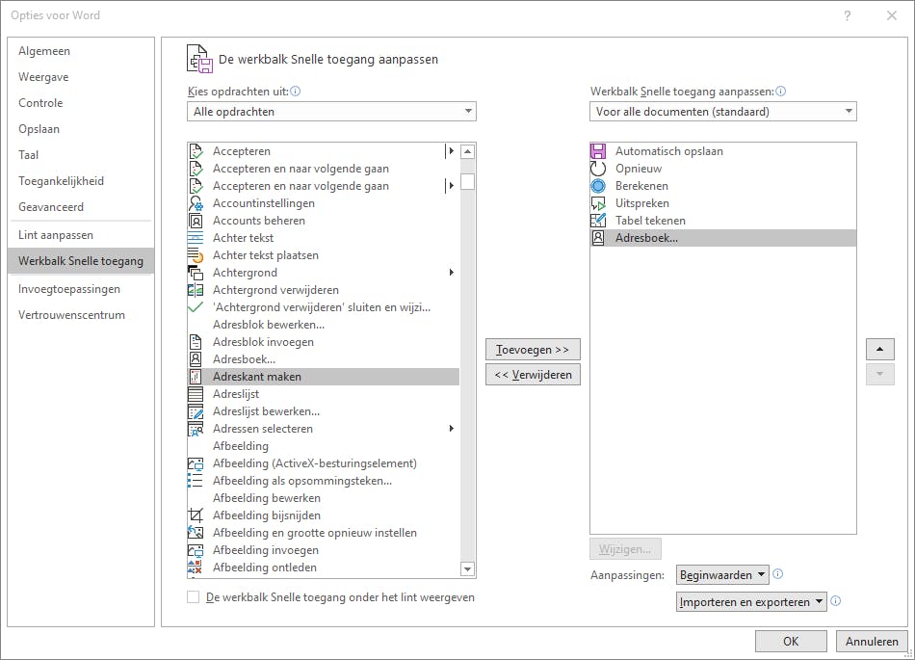Click the Accountinstellingen icon
Screen dimensions: 915x660
(196, 203)
